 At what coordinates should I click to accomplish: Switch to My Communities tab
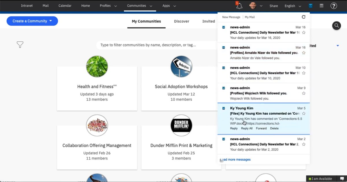pos(146,21)
